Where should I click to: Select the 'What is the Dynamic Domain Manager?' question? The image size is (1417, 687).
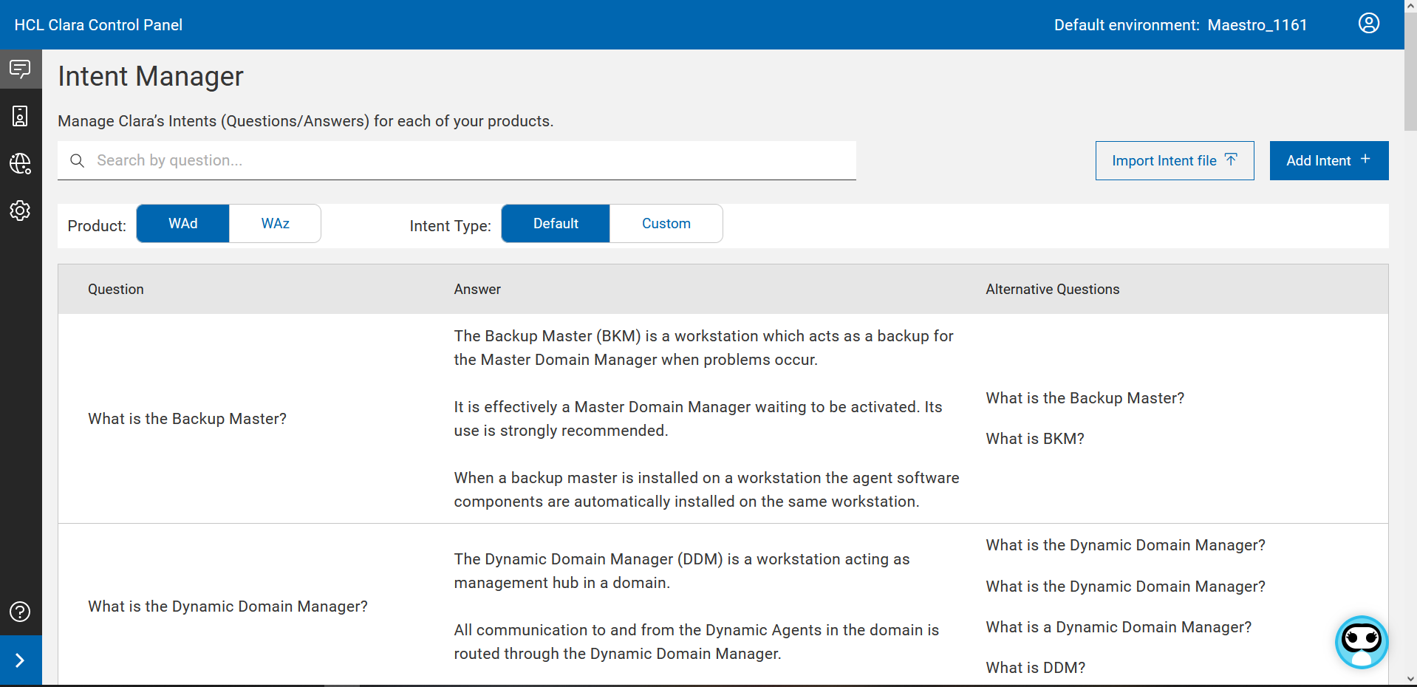point(228,606)
